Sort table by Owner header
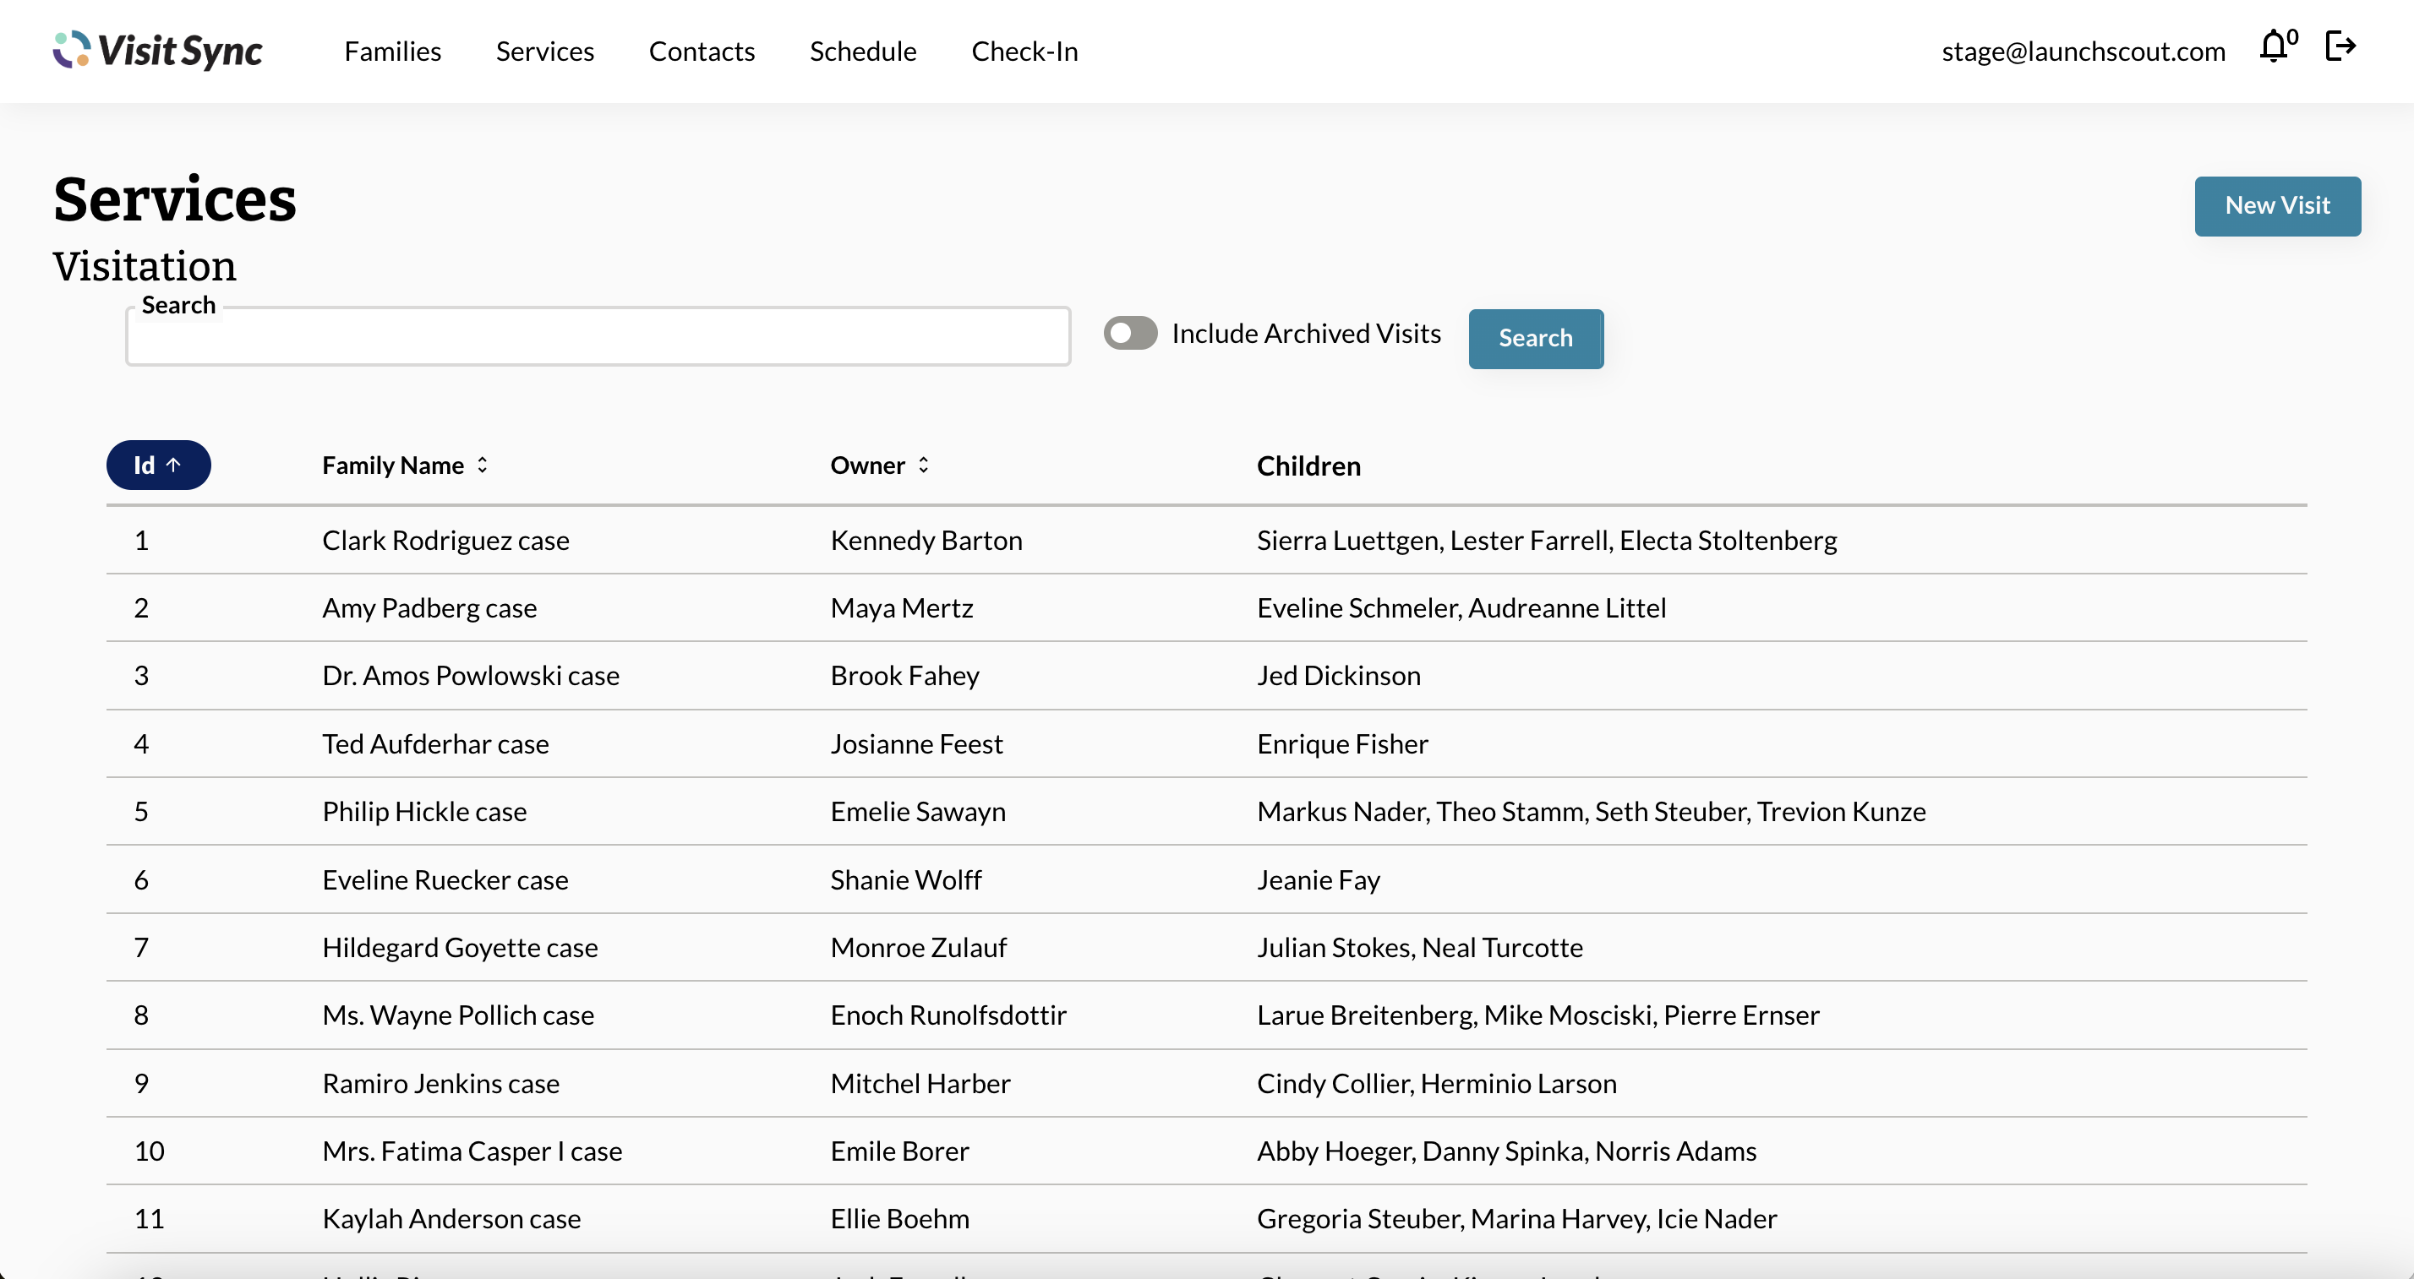 click(867, 465)
